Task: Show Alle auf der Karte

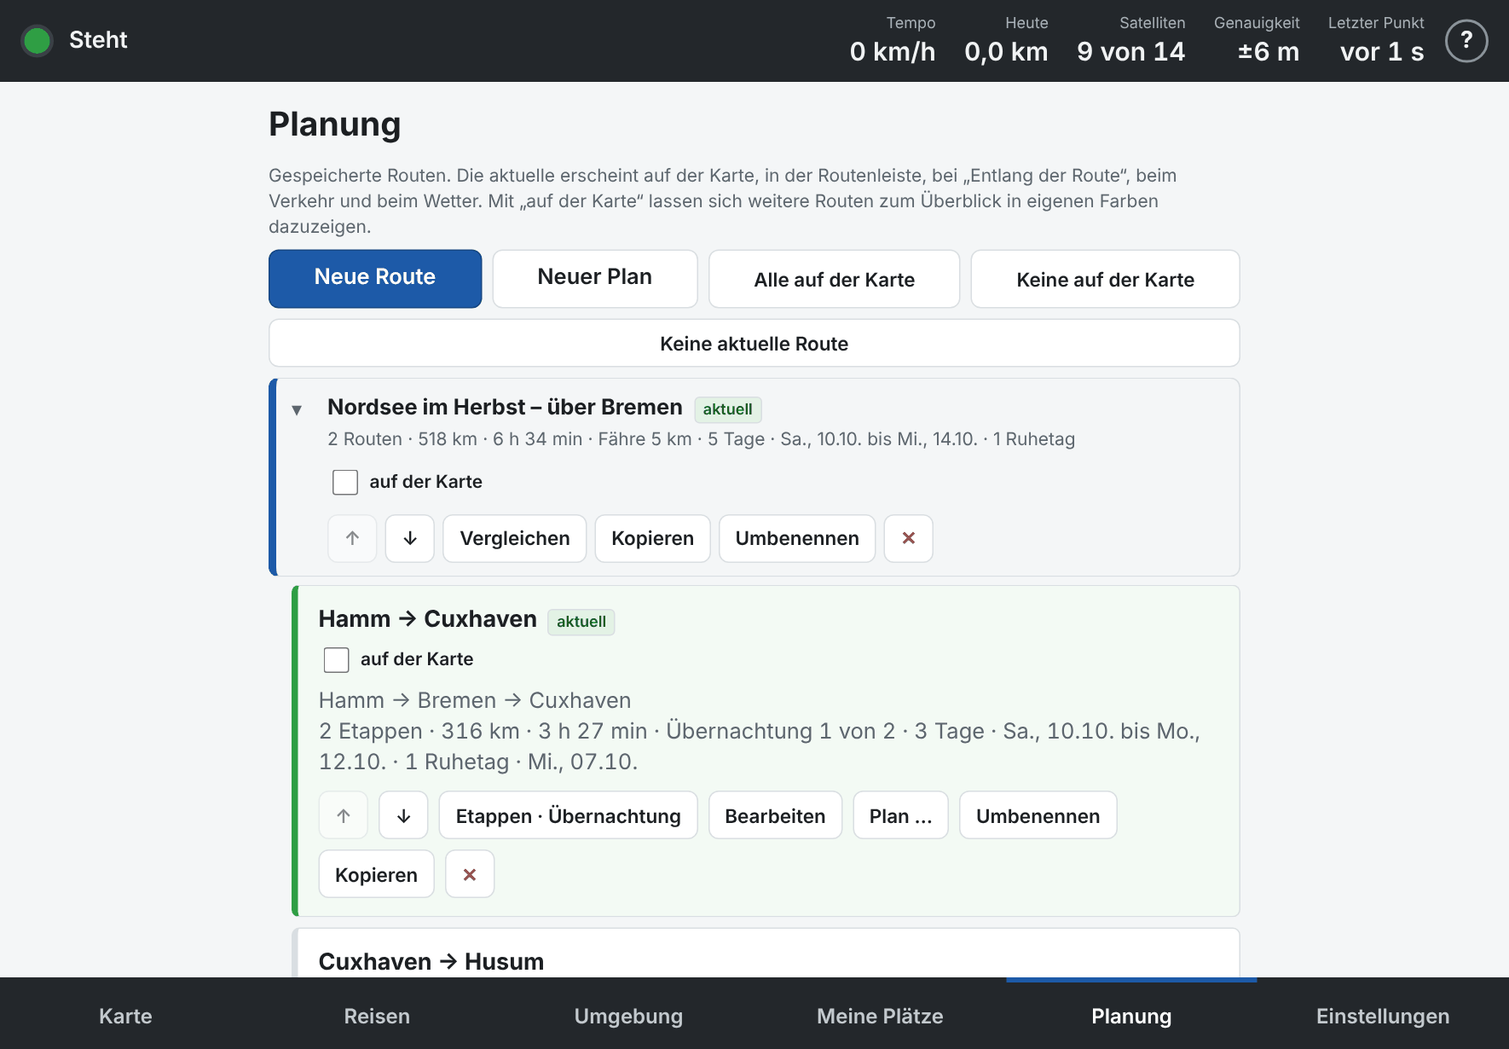Action: tap(834, 278)
